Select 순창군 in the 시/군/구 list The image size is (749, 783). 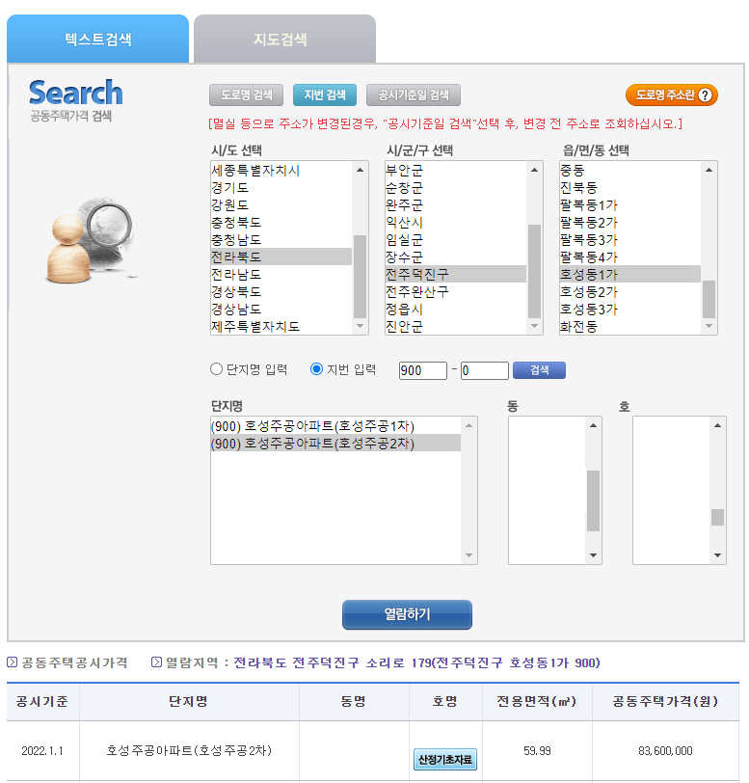(455, 188)
